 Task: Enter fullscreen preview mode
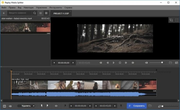[x=177, y=20]
